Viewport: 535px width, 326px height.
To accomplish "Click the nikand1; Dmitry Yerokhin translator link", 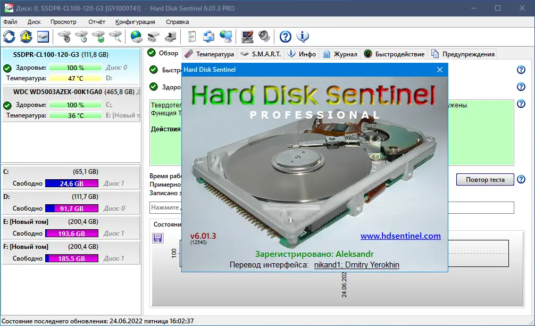I will [x=356, y=265].
